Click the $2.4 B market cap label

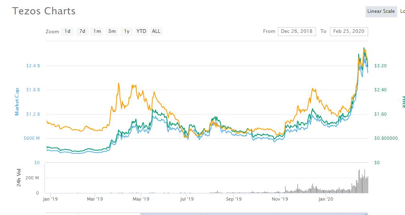click(33, 66)
